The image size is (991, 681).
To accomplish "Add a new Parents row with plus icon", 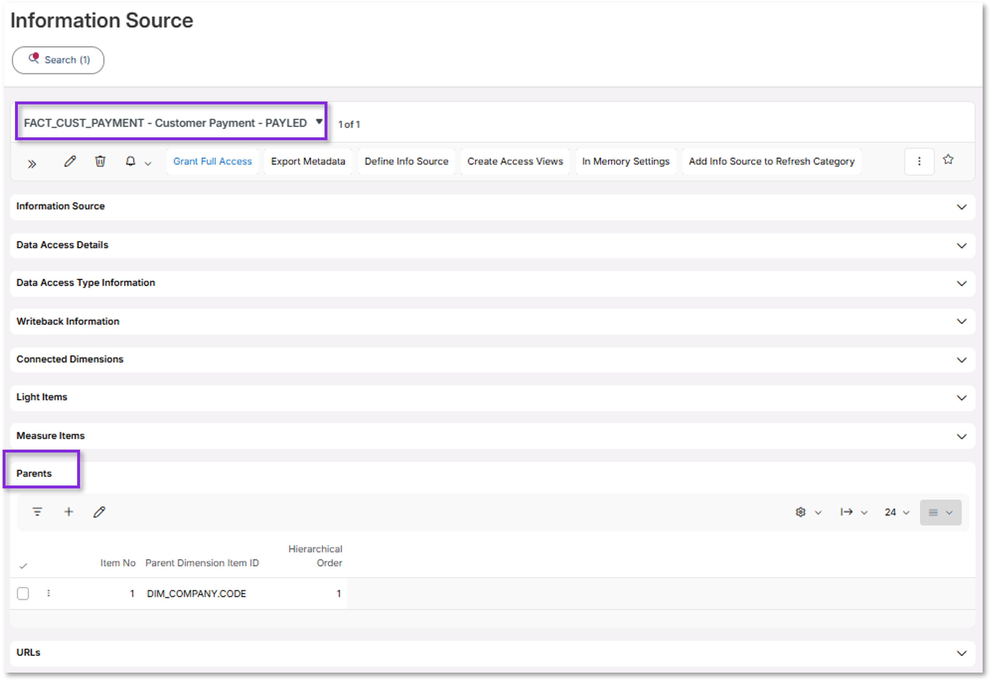I will [69, 512].
